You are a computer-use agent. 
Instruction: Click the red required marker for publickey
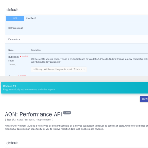click(x=24, y=56)
